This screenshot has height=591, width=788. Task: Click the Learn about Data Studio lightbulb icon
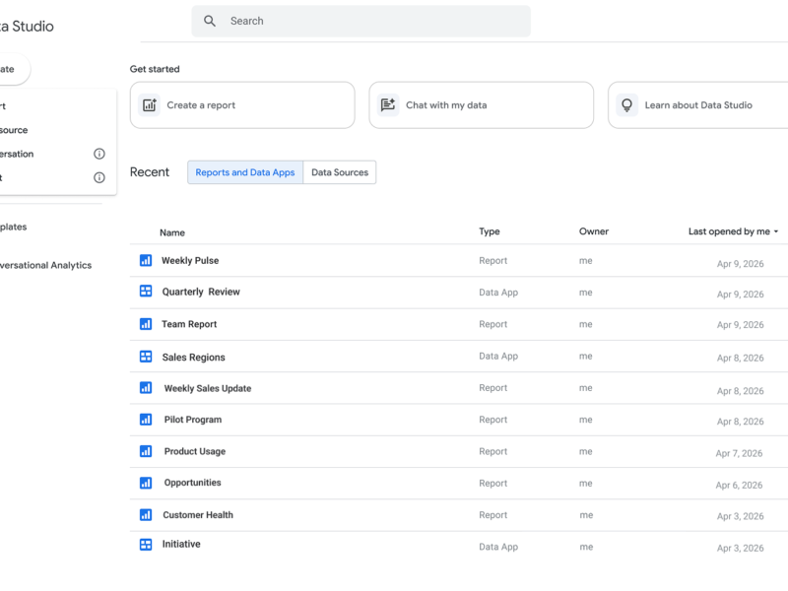click(626, 105)
